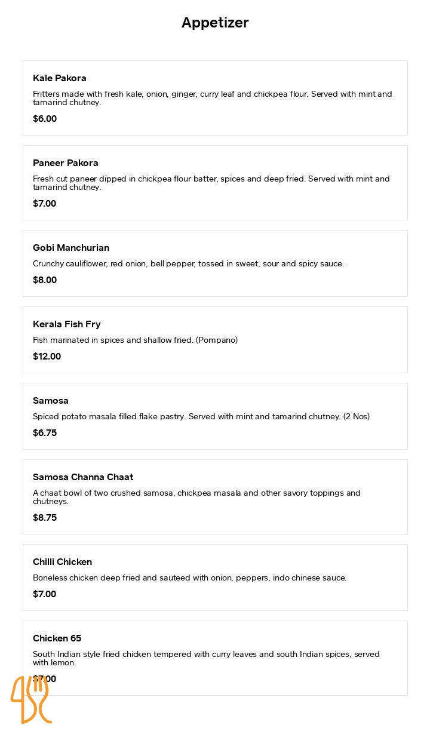430x731 pixels.
Task: Click the Chilli Chicken $7.00 price
Action: (45, 594)
